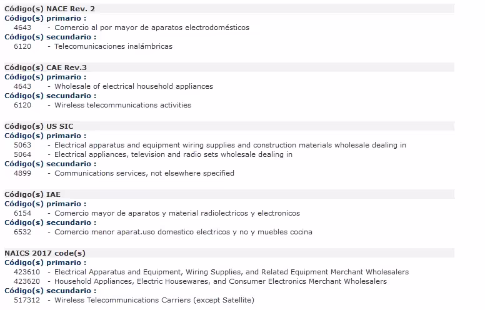Click Telecomunicaciones inalámbricas description

coord(113,46)
